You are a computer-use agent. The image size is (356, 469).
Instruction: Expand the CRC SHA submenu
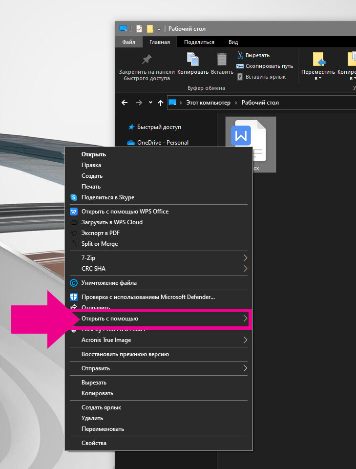coord(245,269)
